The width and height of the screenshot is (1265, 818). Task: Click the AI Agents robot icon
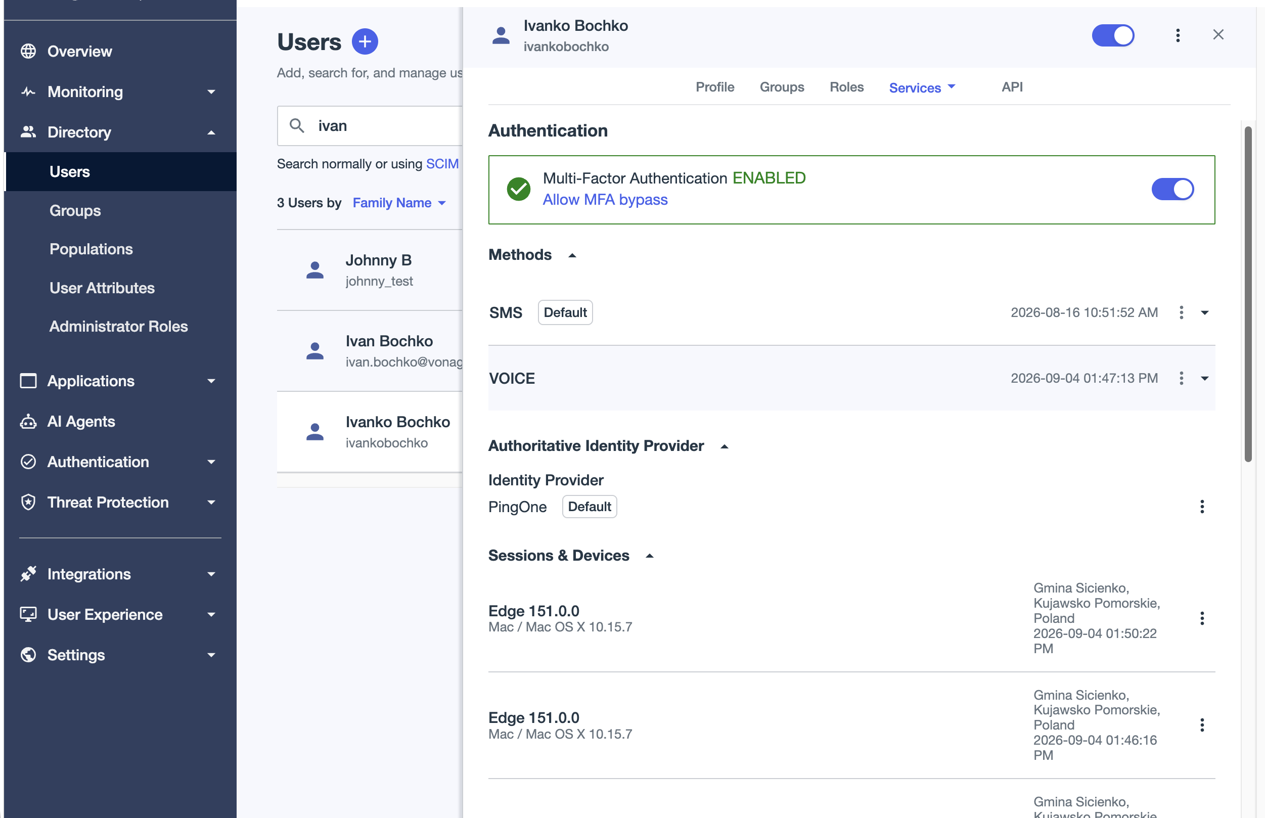[x=28, y=422]
